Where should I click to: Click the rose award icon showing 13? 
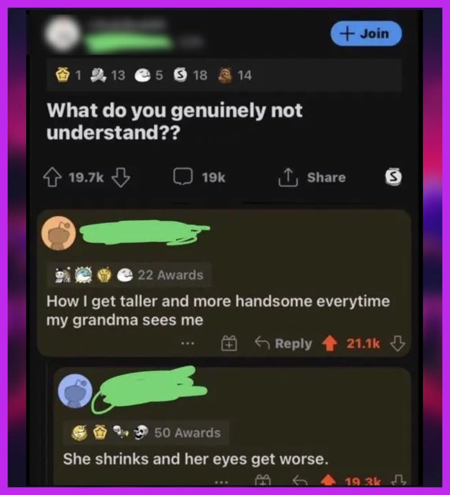98,75
